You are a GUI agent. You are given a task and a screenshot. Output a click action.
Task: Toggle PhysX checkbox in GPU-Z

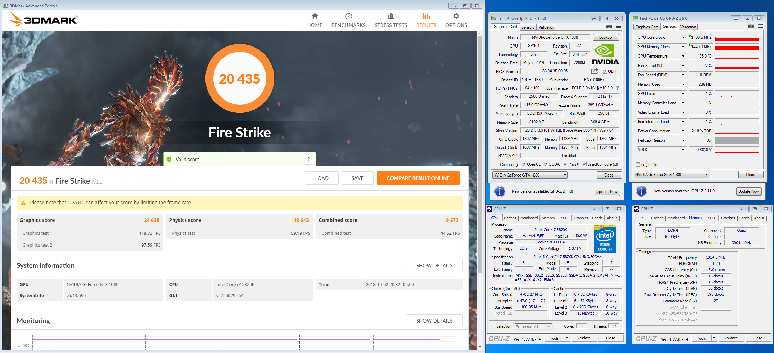[x=565, y=164]
